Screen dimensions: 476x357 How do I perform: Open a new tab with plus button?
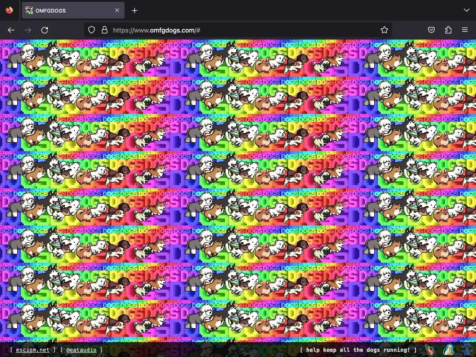tap(134, 11)
